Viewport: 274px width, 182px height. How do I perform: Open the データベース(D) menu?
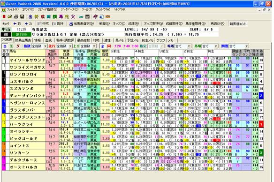[69, 9]
